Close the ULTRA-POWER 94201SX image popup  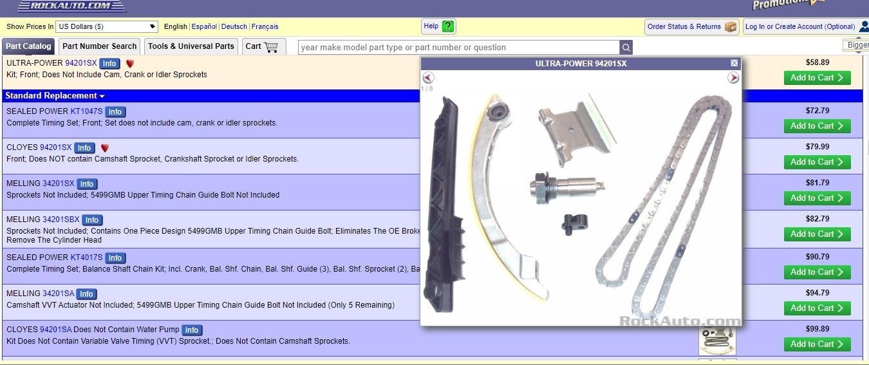tap(734, 63)
